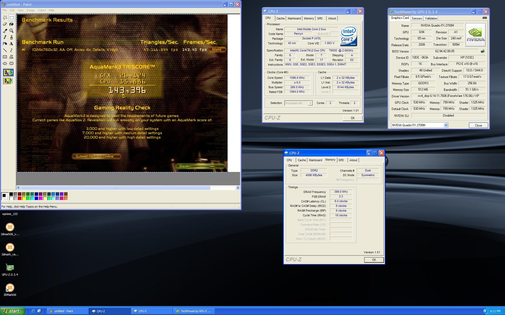Pick the Line tool in Paint
This screenshot has width=505, height=315.
click(x=5, y=50)
